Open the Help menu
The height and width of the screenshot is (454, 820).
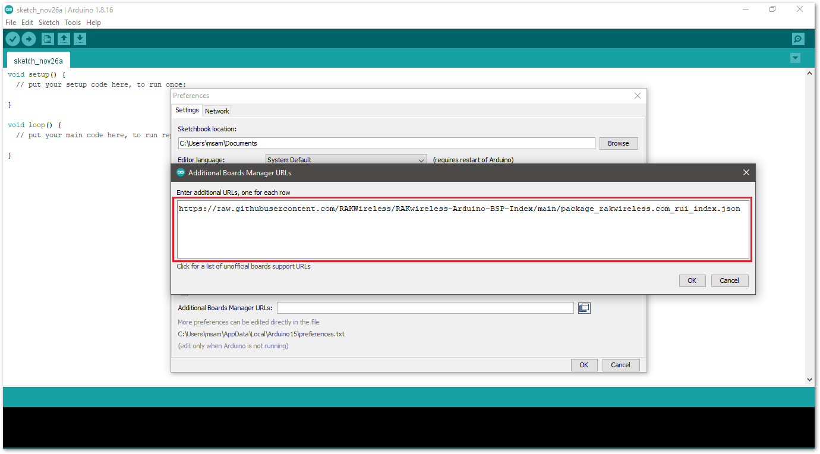click(x=93, y=23)
